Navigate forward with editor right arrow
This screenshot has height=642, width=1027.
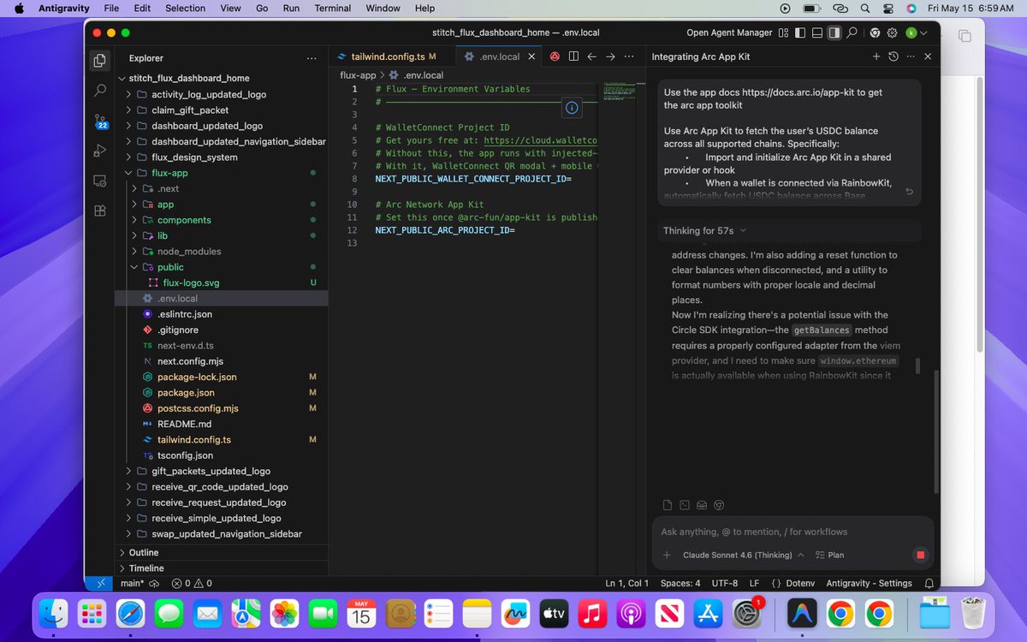tap(610, 56)
